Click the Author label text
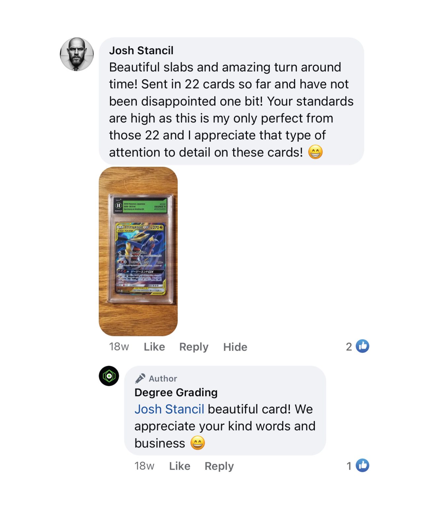 (163, 379)
